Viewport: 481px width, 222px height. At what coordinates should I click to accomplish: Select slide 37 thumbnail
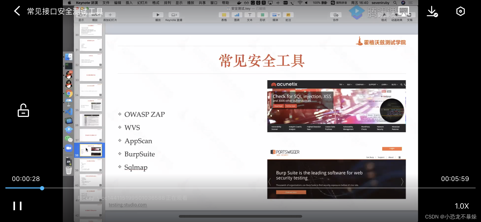tap(91, 135)
